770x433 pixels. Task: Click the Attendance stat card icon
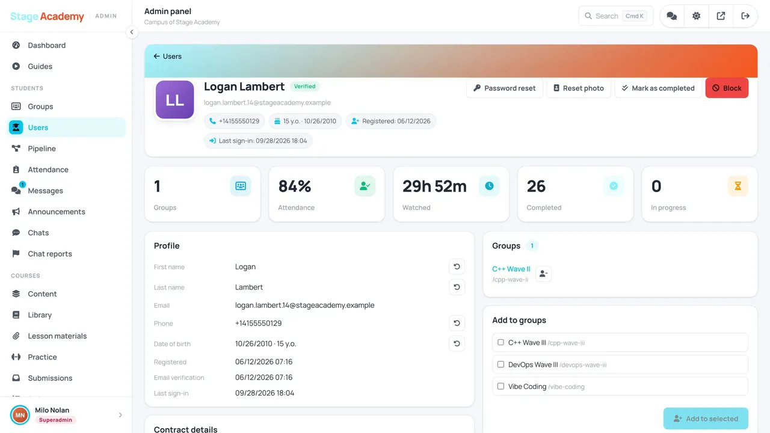tap(365, 186)
